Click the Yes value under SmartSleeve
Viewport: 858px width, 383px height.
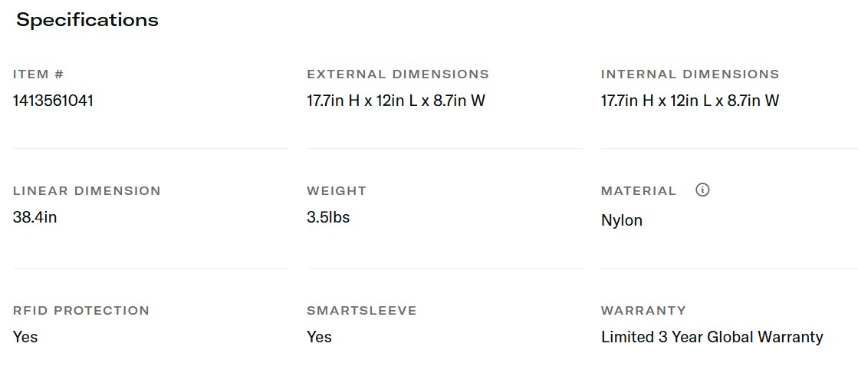319,337
